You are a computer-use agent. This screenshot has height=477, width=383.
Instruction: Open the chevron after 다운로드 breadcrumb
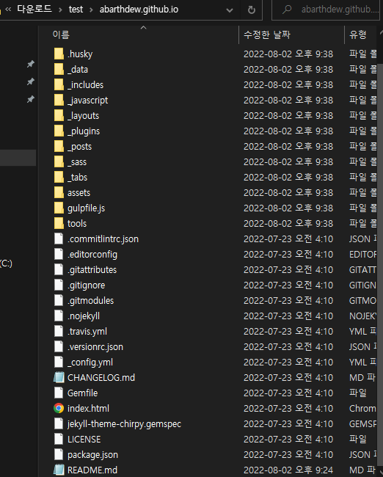tap(60, 10)
